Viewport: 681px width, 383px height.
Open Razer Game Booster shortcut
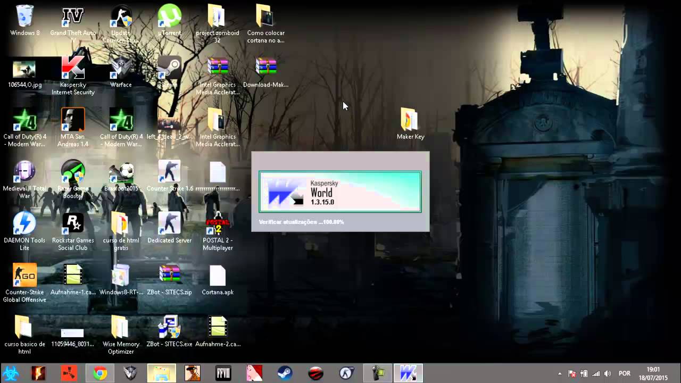(x=73, y=172)
